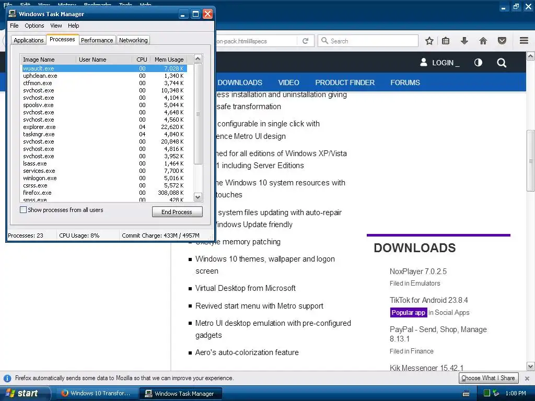Select the spoolsv.exe process
Screen dimensions: 535x401
(x=104, y=105)
